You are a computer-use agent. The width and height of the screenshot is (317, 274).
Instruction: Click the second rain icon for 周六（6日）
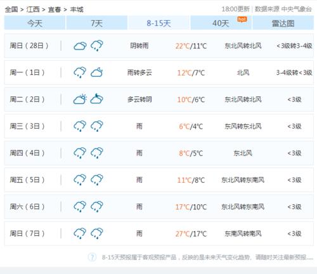click(x=97, y=207)
